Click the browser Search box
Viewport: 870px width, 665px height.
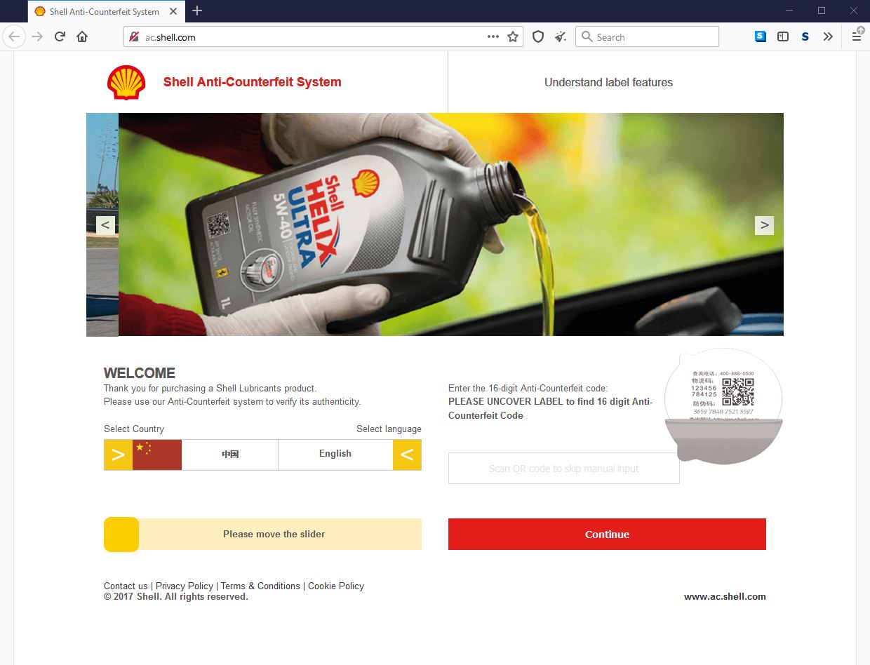pyautogui.click(x=647, y=37)
